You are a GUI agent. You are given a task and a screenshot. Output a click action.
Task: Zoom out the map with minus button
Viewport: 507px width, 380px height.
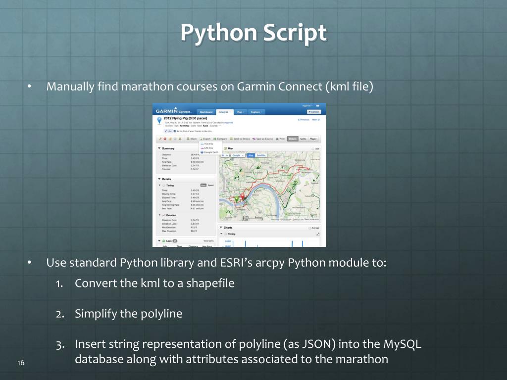[x=227, y=155]
